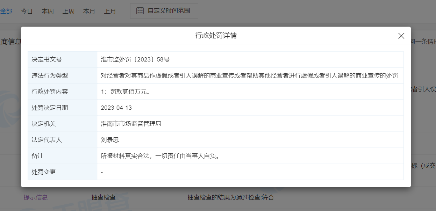This screenshot has height=211, width=436.
Task: Select the 本周 time filter
Action: pyautogui.click(x=48, y=11)
